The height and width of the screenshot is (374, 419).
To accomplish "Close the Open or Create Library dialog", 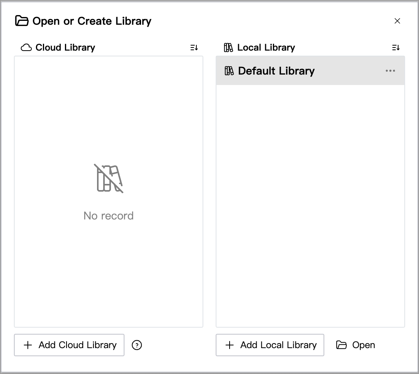I will 397,21.
